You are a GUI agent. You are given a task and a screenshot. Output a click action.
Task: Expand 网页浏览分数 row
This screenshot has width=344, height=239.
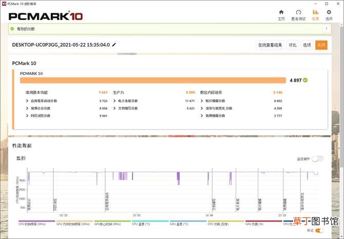[x=27, y=116]
